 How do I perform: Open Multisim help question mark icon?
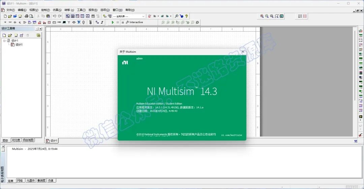click(186, 16)
